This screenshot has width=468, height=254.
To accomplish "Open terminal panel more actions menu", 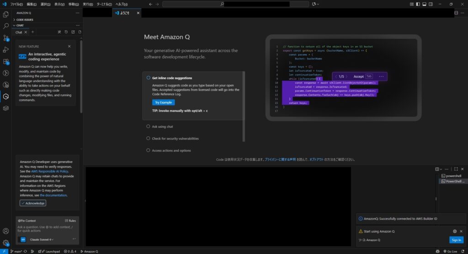I will [x=447, y=169].
